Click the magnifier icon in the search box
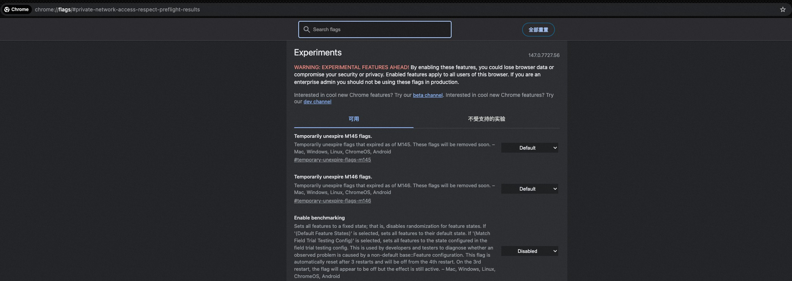The width and height of the screenshot is (792, 281). (307, 29)
